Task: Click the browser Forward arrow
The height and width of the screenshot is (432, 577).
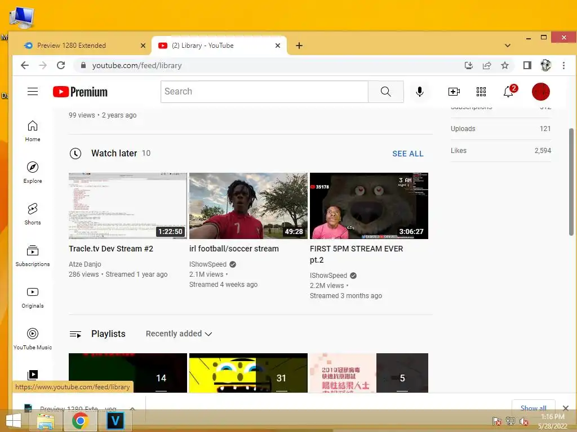Action: [x=43, y=65]
